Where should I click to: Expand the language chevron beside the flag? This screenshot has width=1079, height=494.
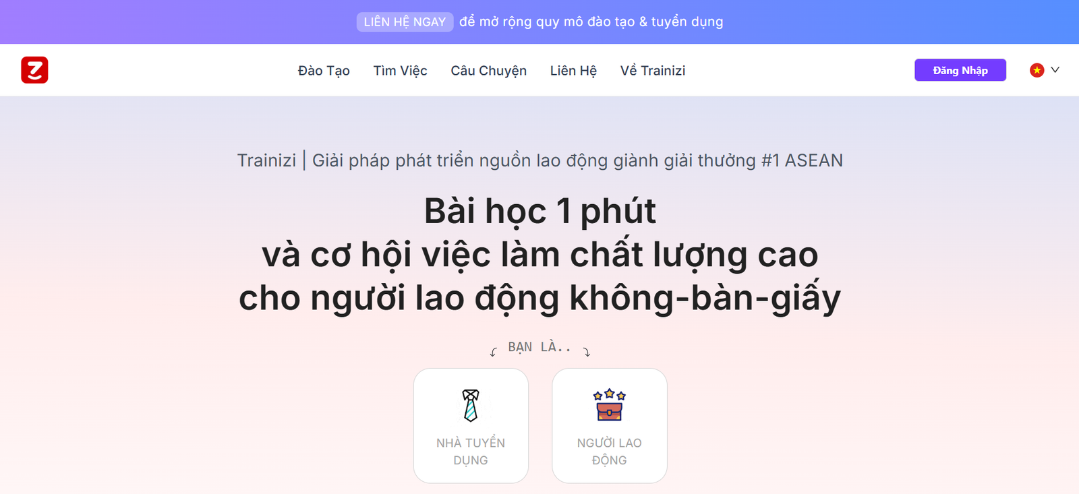[x=1055, y=69]
